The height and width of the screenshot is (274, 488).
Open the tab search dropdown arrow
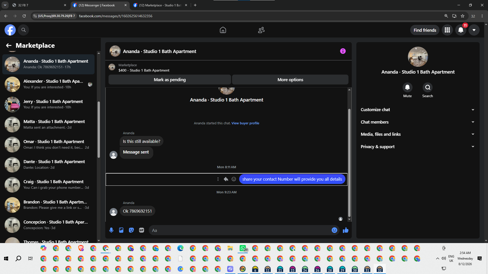click(5, 5)
